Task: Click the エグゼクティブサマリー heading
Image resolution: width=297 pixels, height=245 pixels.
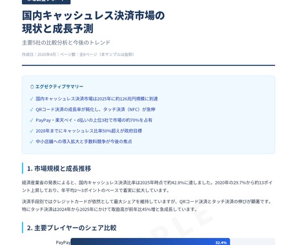Action: [x=59, y=86]
